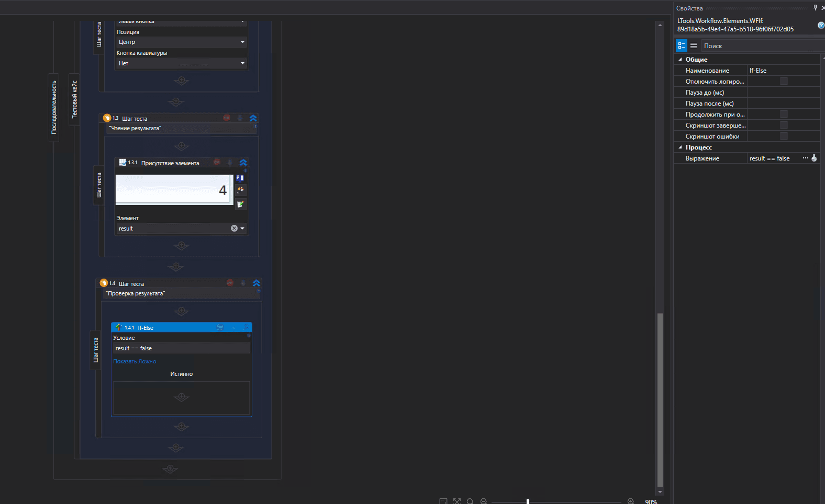The width and height of the screenshot is (825, 504).
Task: Open the 'Центр' position dropdown
Action: (x=181, y=42)
